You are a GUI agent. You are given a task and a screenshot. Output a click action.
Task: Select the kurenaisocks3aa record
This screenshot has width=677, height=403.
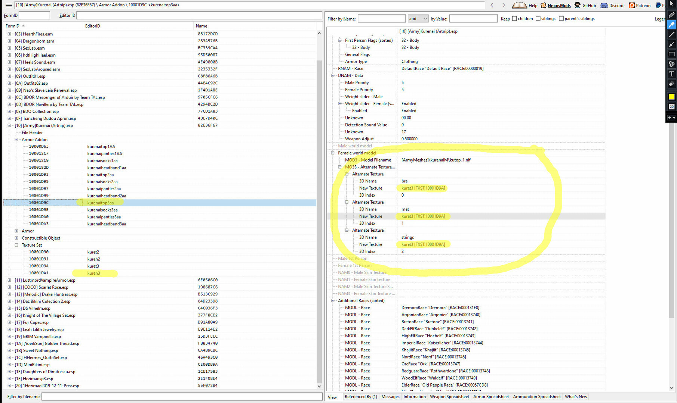point(160,210)
